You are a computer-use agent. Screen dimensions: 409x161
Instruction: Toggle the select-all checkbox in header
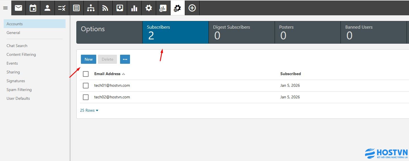pos(86,74)
